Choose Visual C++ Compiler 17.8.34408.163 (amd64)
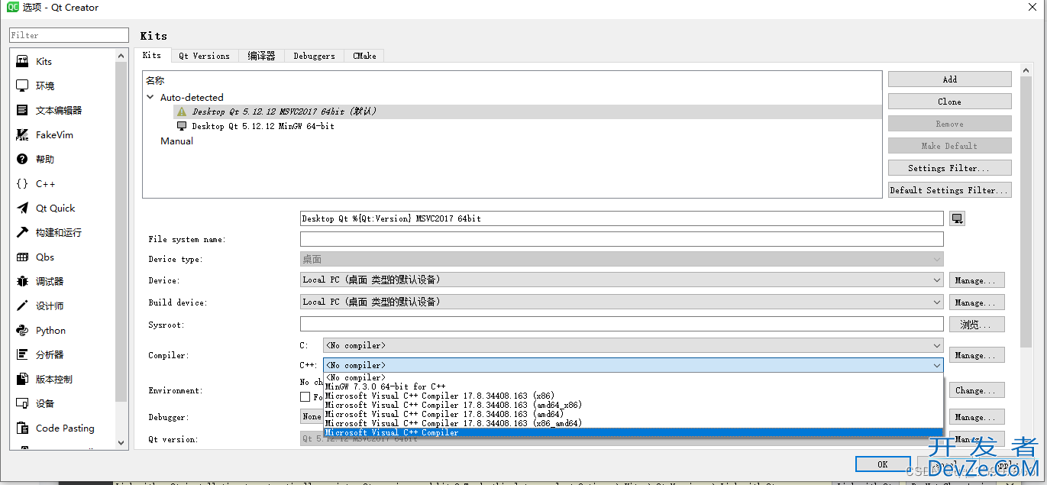Viewport: 1047px width, 485px height. coord(444,414)
